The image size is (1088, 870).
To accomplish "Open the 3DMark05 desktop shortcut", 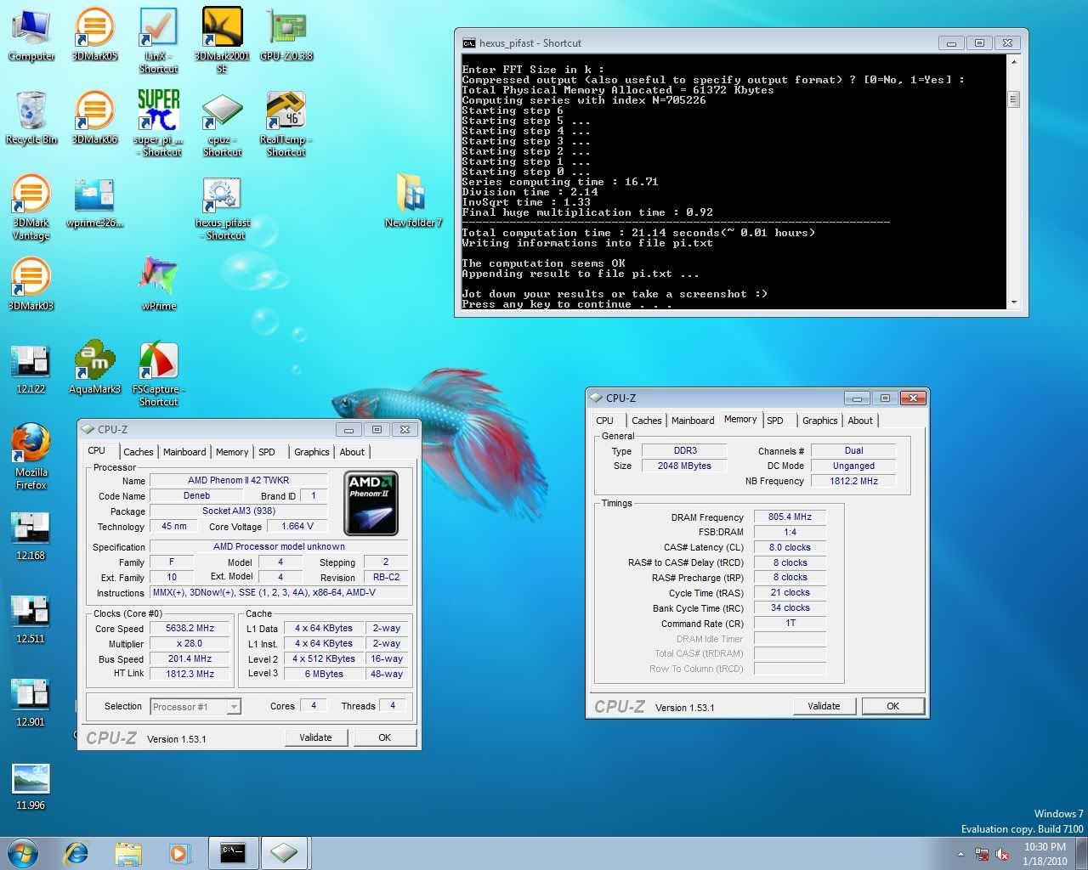I will (95, 34).
